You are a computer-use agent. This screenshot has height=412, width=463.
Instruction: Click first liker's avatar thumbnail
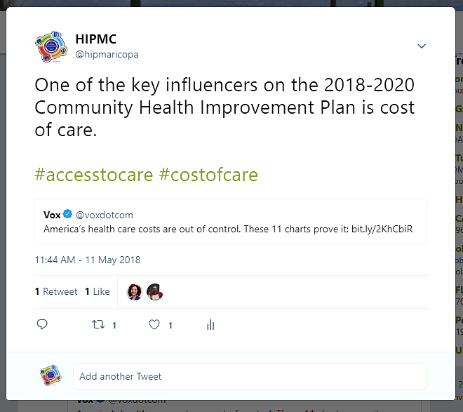134,291
